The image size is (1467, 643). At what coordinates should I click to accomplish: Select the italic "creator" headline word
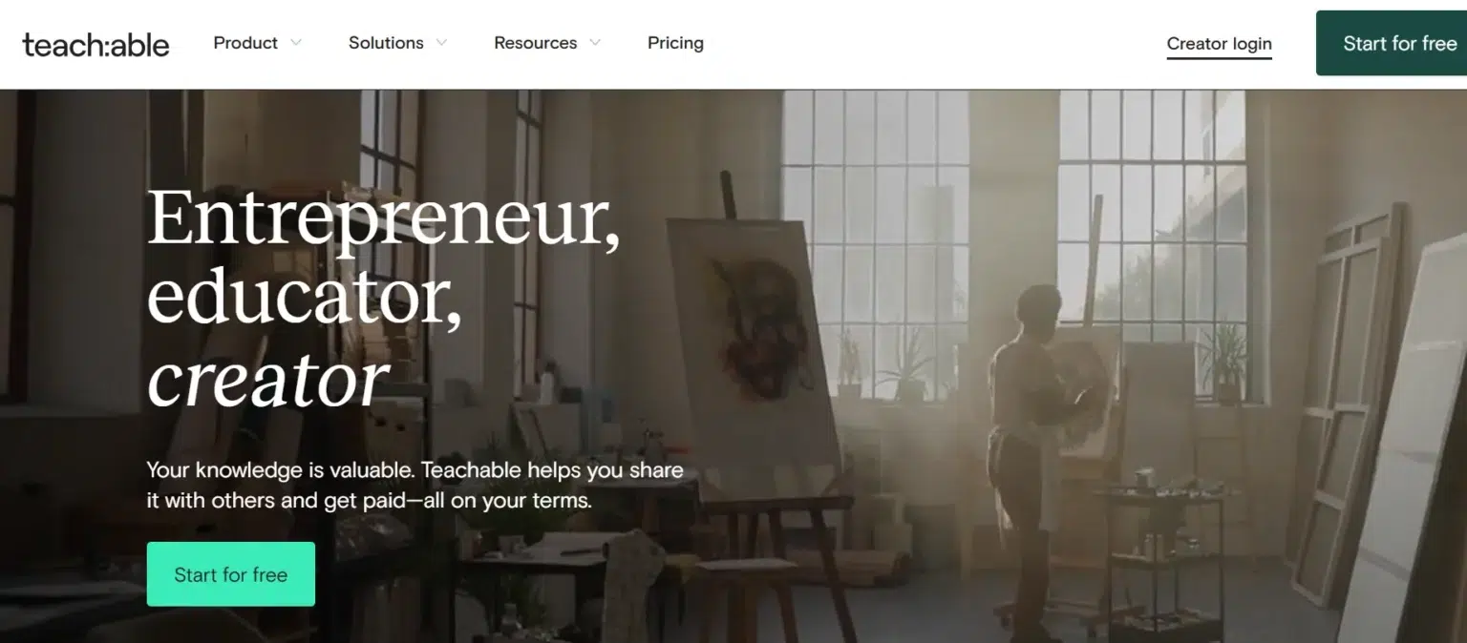coord(267,379)
